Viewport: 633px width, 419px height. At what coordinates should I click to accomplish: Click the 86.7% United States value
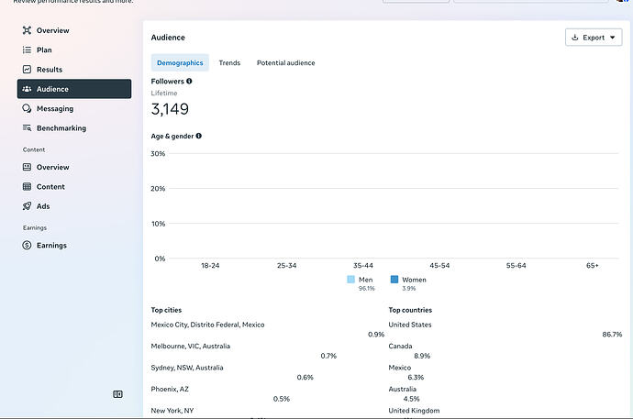click(x=612, y=335)
